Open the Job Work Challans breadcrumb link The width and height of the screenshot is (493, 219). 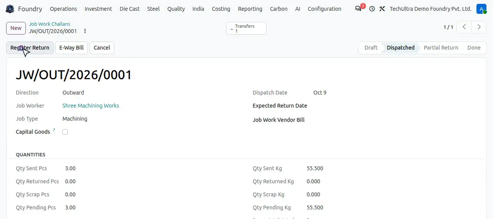[x=50, y=24]
